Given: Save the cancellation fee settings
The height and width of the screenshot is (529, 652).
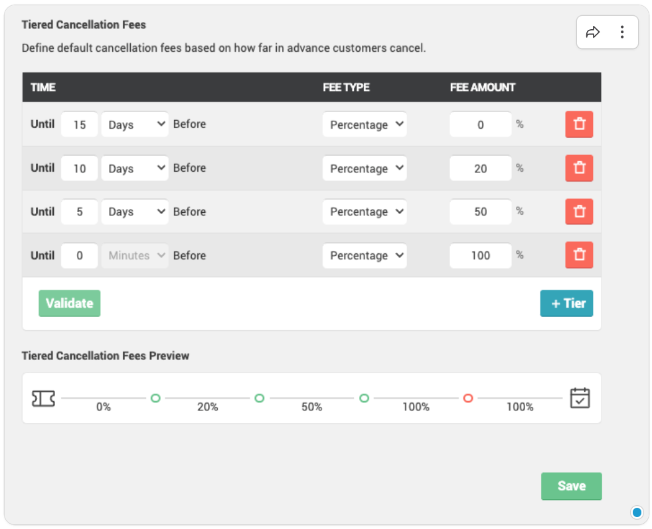Looking at the screenshot, I should pyautogui.click(x=572, y=486).
